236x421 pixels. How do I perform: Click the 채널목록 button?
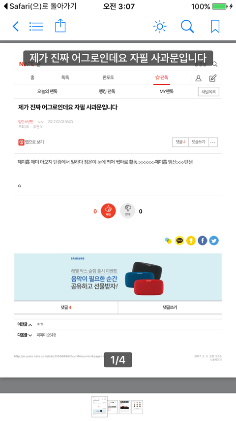pyautogui.click(x=208, y=92)
